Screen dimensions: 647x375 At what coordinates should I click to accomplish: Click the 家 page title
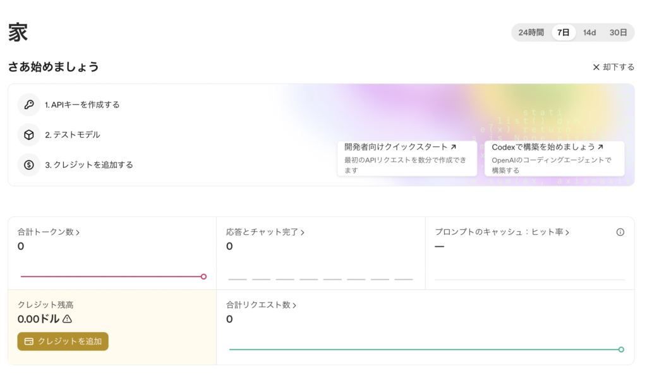click(x=18, y=33)
